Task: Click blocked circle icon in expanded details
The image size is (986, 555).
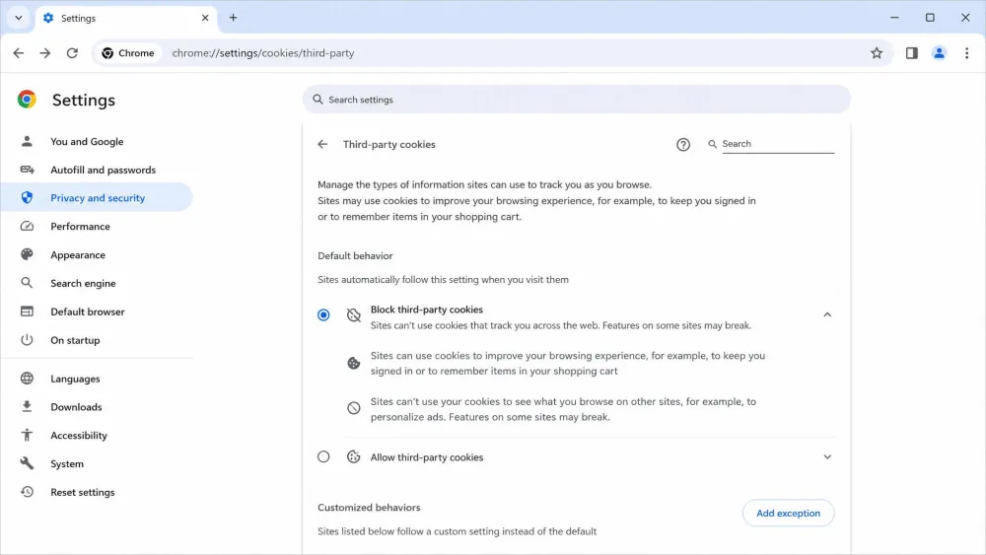Action: [x=353, y=408]
